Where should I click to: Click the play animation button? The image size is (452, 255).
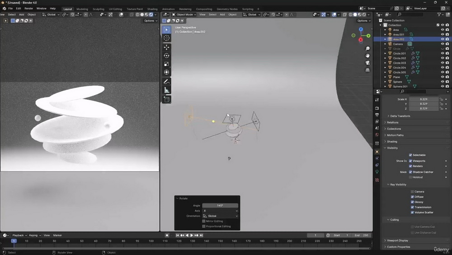click(x=192, y=236)
